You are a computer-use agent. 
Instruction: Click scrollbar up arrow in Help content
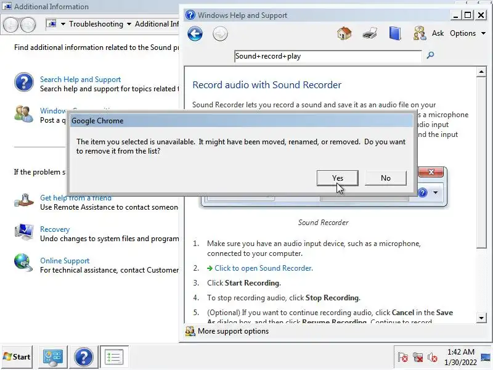(481, 72)
